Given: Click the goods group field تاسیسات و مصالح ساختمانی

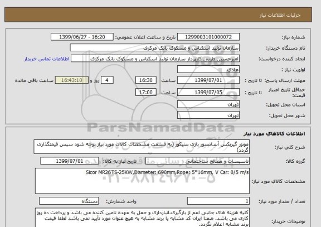Looking at the screenshot, I should point(197,161).
